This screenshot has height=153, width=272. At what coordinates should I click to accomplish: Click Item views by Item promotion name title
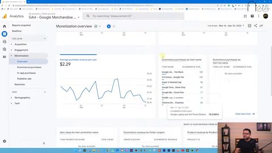click(x=79, y=132)
